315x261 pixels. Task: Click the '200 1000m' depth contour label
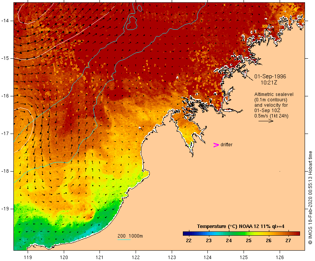(x=130, y=236)
